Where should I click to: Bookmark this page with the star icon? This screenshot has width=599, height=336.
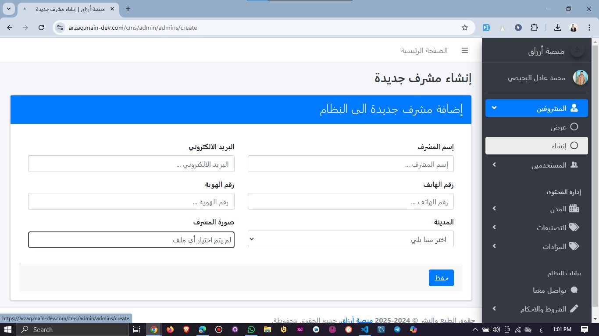click(x=465, y=28)
